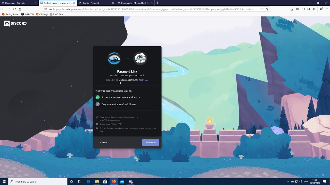Click the OpTempest user avatar
Viewport: 330px width, 185px height.
tap(140, 58)
